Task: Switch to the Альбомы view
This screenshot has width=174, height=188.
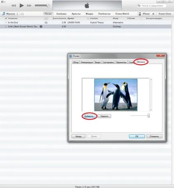Action: [62, 14]
